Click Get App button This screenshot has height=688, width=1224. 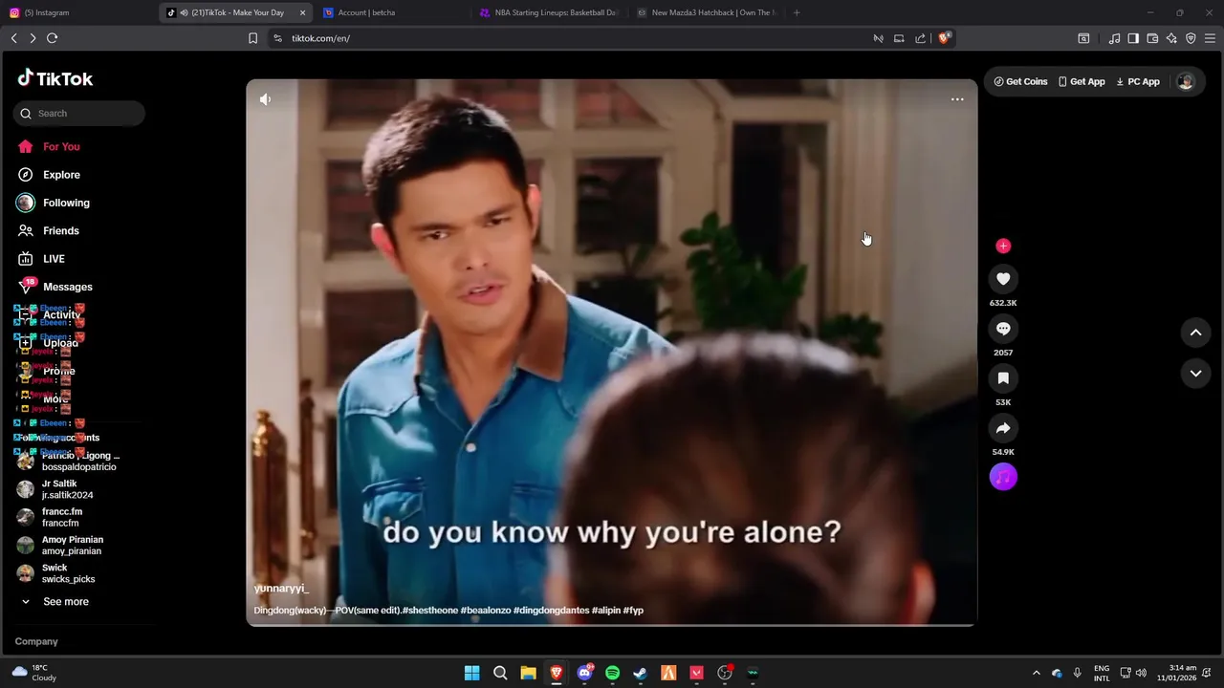click(1082, 82)
